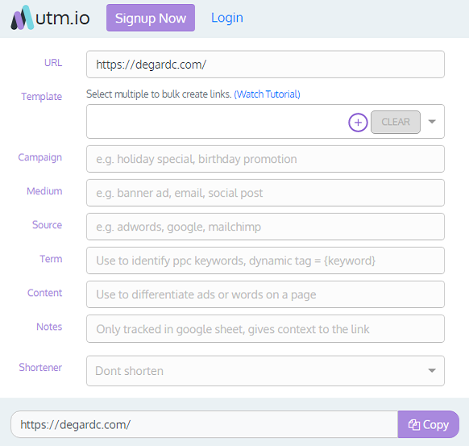The width and height of the screenshot is (469, 446).
Task: Click into the Medium input field
Action: point(265,193)
